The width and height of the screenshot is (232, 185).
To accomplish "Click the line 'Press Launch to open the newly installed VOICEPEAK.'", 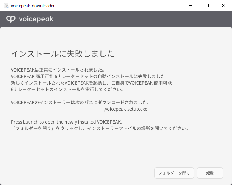I will [x=66, y=122].
